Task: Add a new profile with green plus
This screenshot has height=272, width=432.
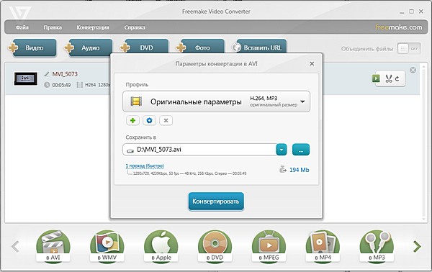Action: [x=132, y=121]
